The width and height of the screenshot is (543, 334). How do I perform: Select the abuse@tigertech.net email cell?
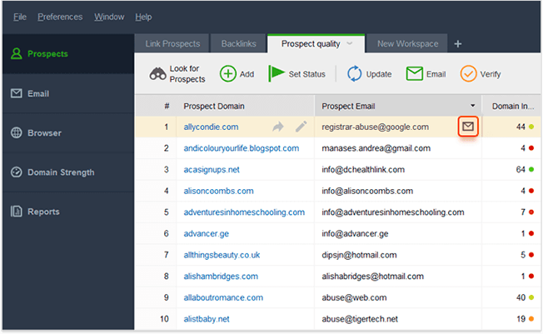[x=397, y=319]
